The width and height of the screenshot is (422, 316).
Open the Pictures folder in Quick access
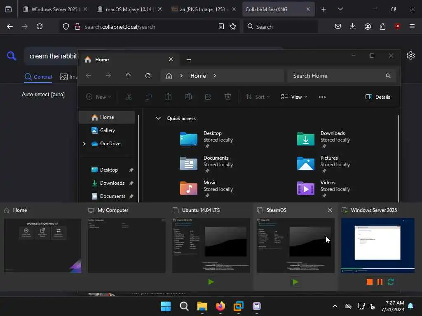pyautogui.click(x=324, y=164)
